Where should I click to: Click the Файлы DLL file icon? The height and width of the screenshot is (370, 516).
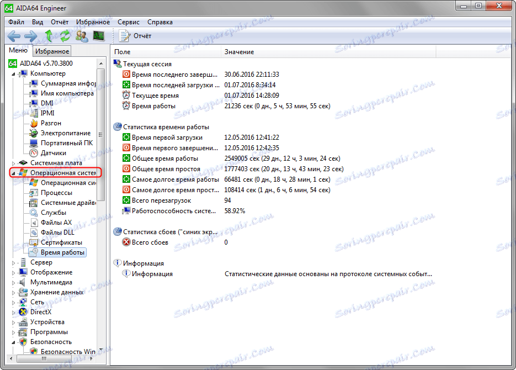(34, 232)
